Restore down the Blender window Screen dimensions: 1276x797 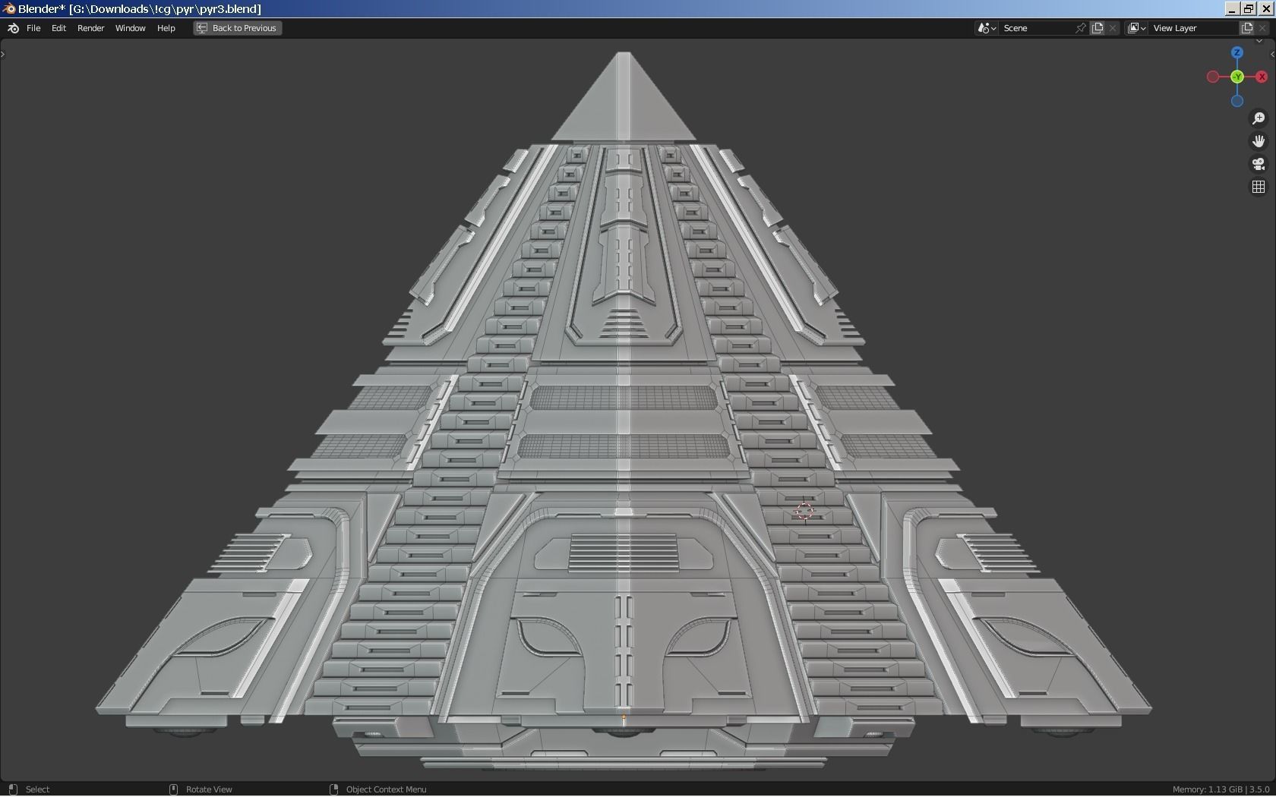click(x=1249, y=9)
